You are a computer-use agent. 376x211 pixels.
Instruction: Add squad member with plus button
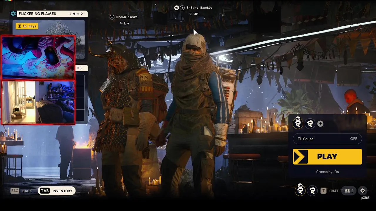pyautogui.click(x=320, y=124)
